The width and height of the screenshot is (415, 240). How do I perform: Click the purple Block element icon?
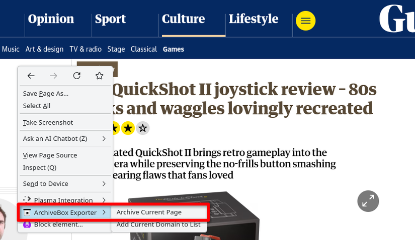coord(27,224)
